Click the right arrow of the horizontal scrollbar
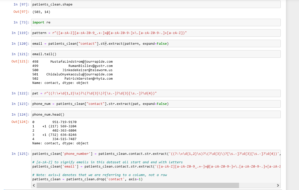The height and width of the screenshot is (190, 299). (x=278, y=185)
